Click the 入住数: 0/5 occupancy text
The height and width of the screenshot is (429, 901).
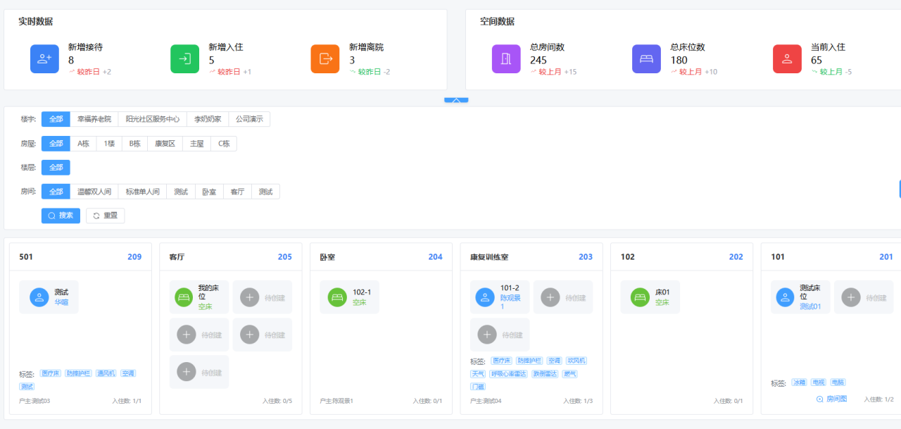point(277,401)
